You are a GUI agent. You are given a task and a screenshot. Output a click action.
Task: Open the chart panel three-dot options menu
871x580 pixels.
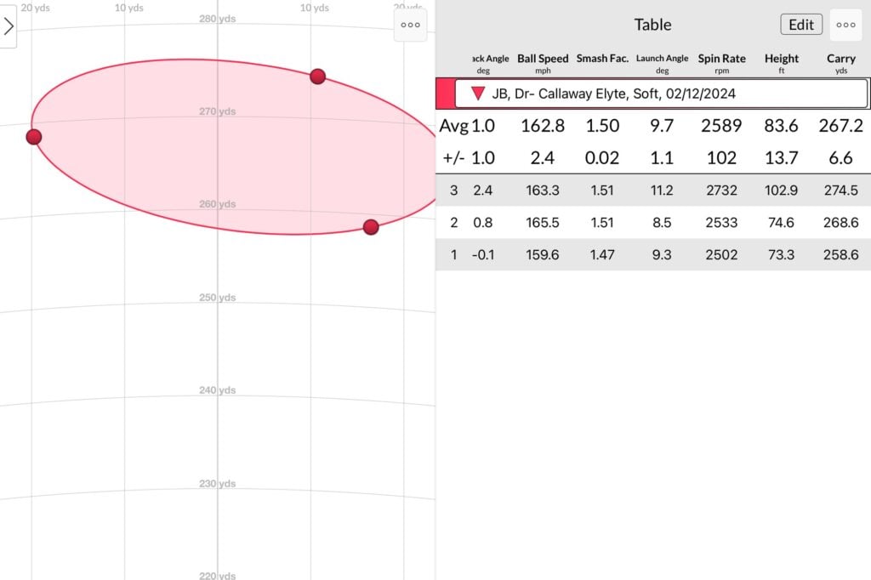[410, 26]
